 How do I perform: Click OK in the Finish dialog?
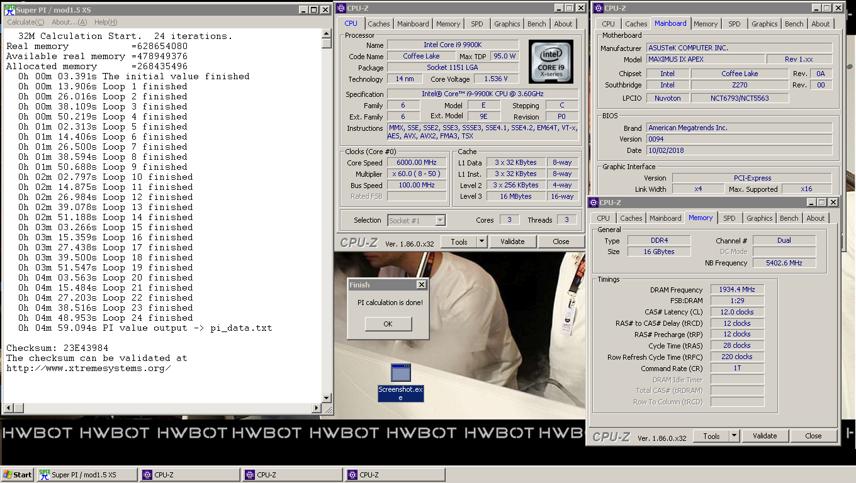[388, 324]
